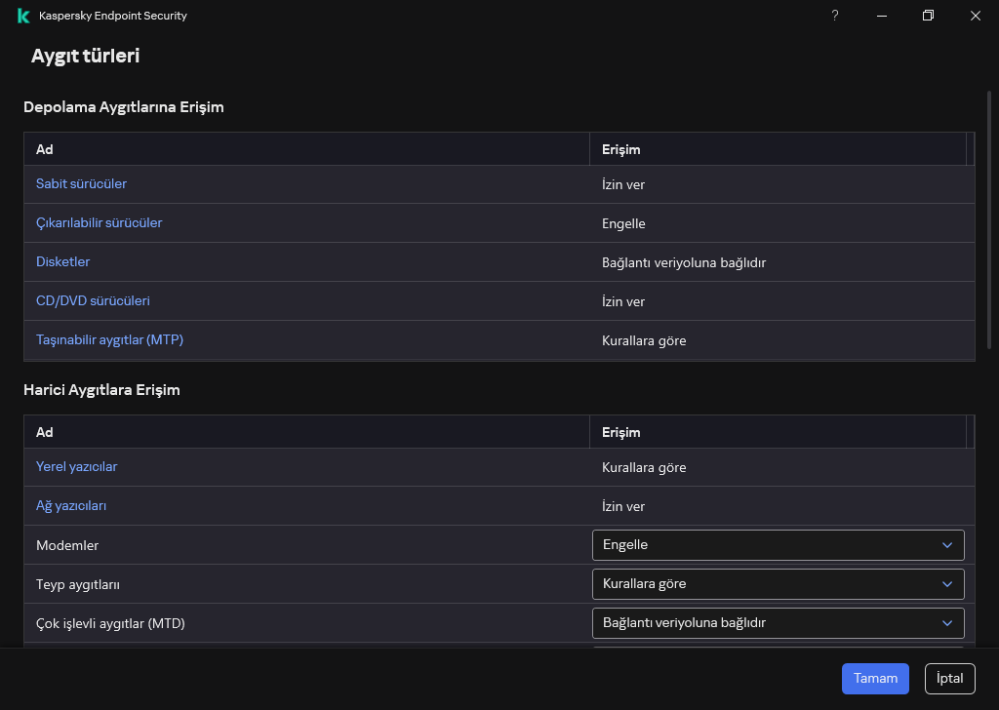The height and width of the screenshot is (710, 999).
Task: Open help with the question mark icon
Action: pyautogui.click(x=834, y=16)
